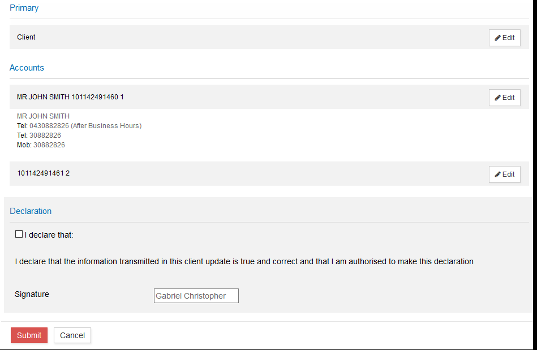Click the pencil icon in the Client row
The image size is (537, 350).
click(498, 38)
